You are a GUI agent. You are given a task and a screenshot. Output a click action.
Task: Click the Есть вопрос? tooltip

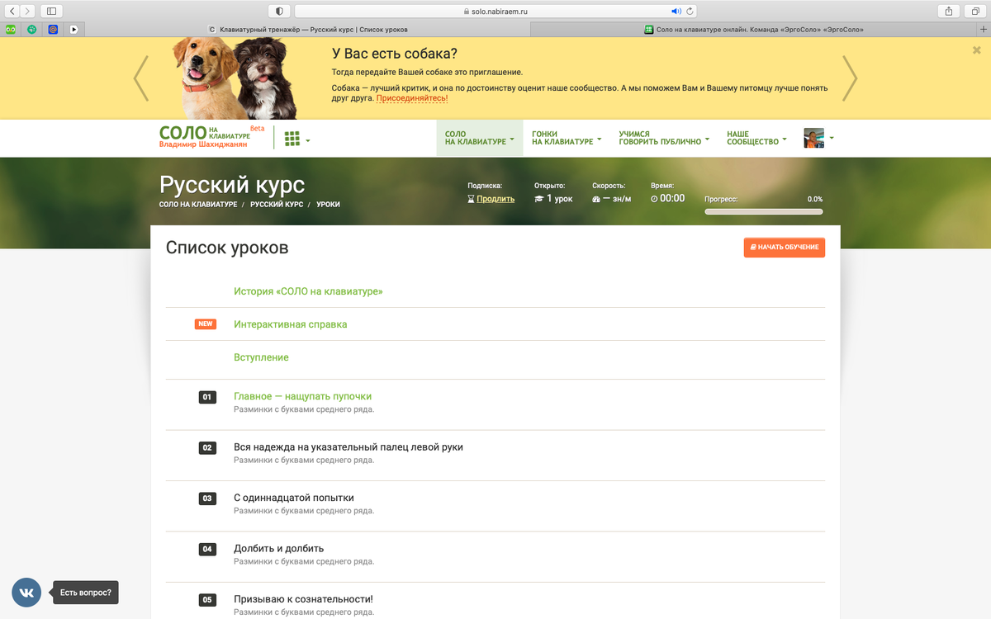tap(86, 593)
